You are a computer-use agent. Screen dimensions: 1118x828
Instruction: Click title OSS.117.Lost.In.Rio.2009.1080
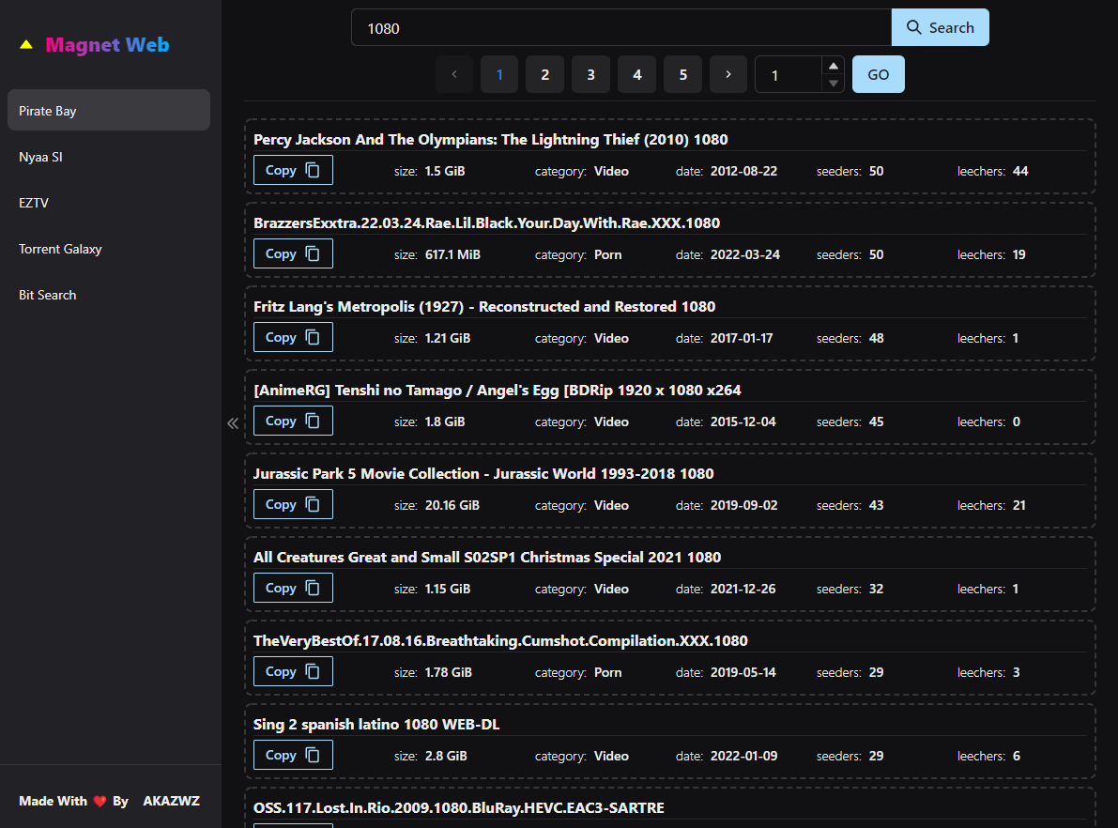click(x=458, y=808)
